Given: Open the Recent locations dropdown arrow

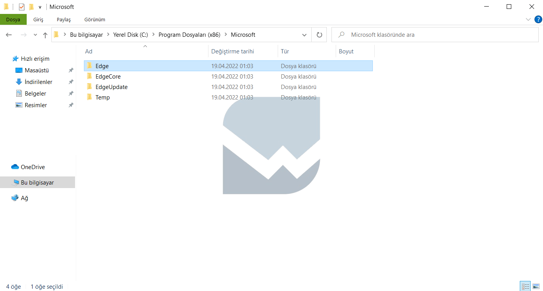Looking at the screenshot, I should coord(35,35).
